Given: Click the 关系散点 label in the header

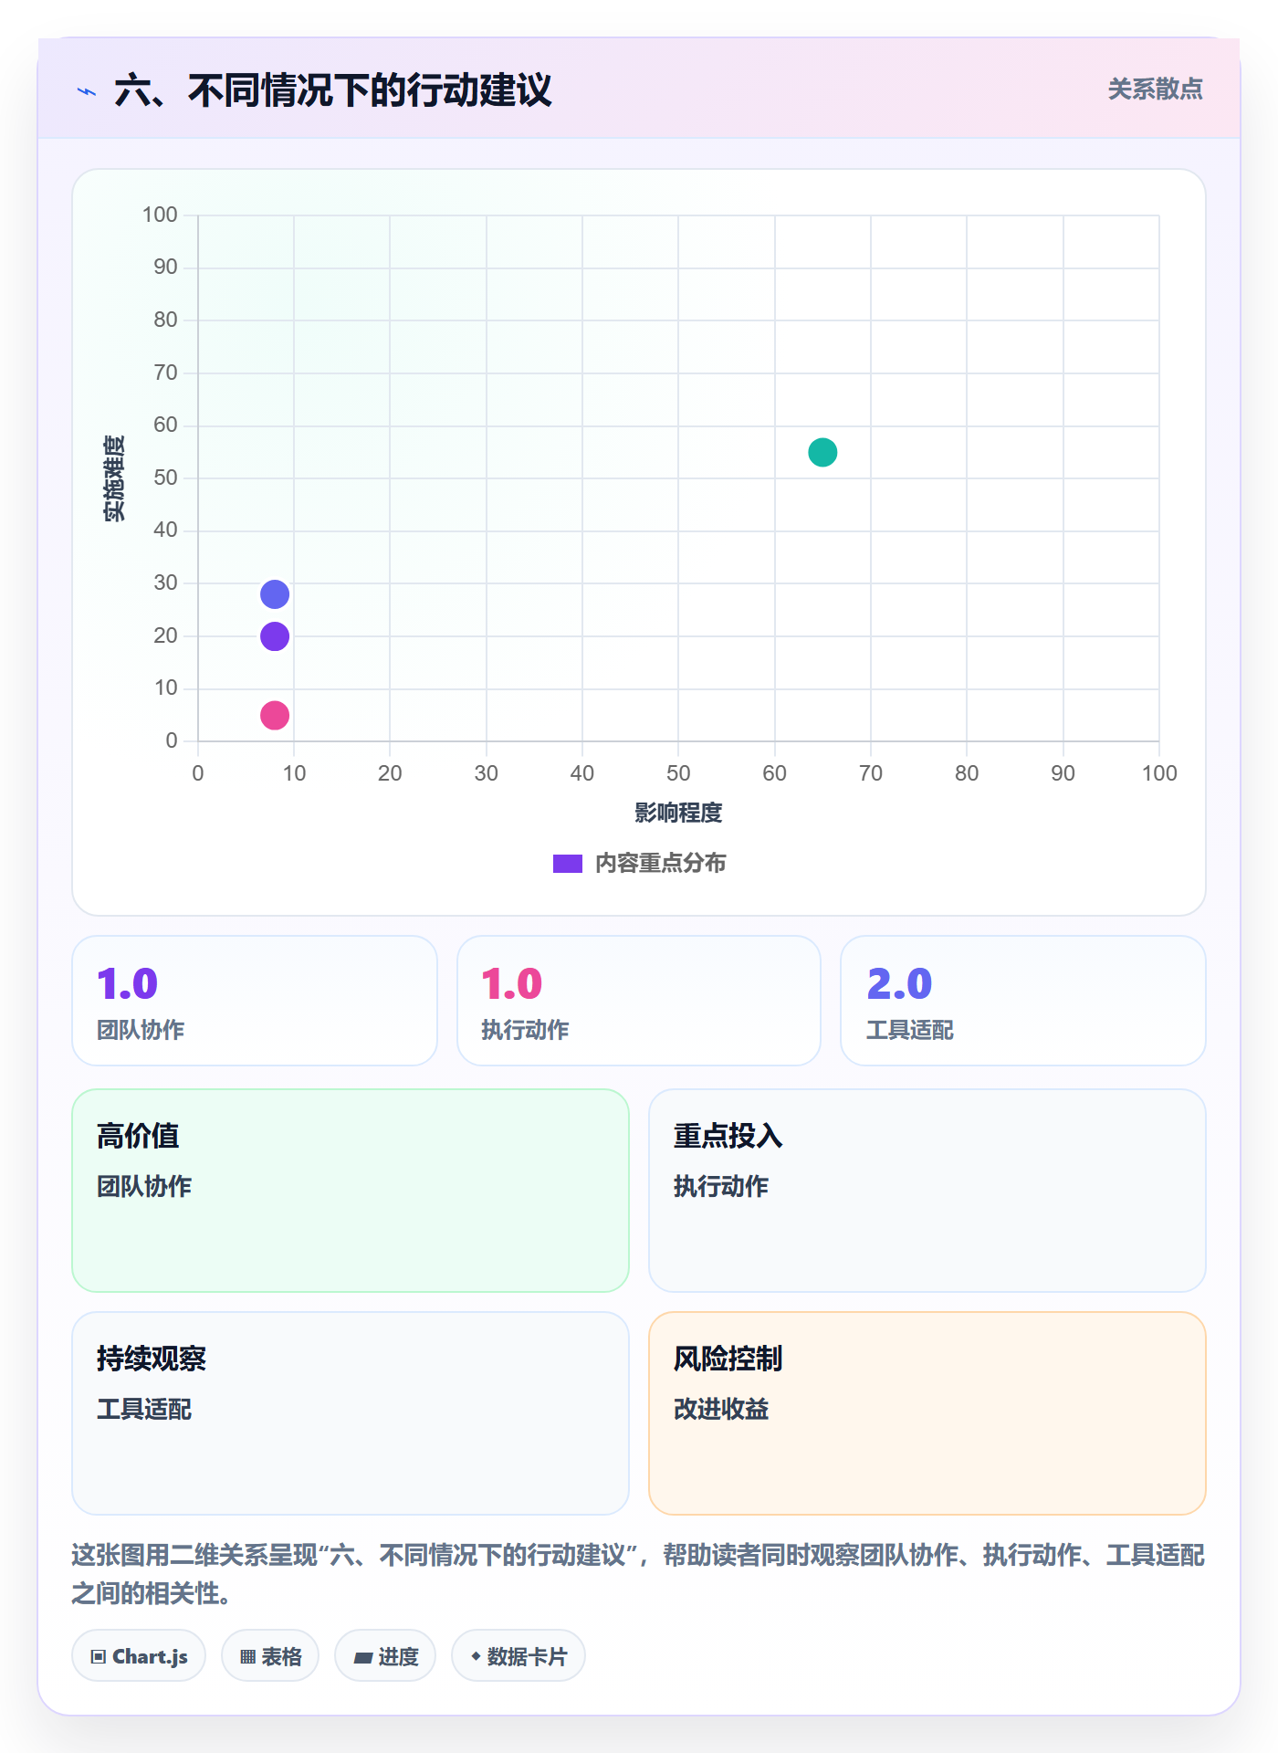Looking at the screenshot, I should coord(1155,89).
